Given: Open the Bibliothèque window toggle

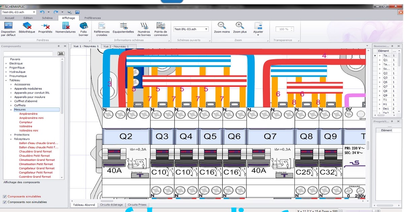Looking at the screenshot, I should [27, 29].
